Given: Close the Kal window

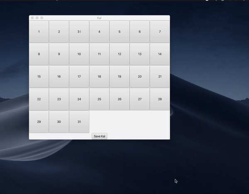Looking at the screenshot, I should 32,18.
